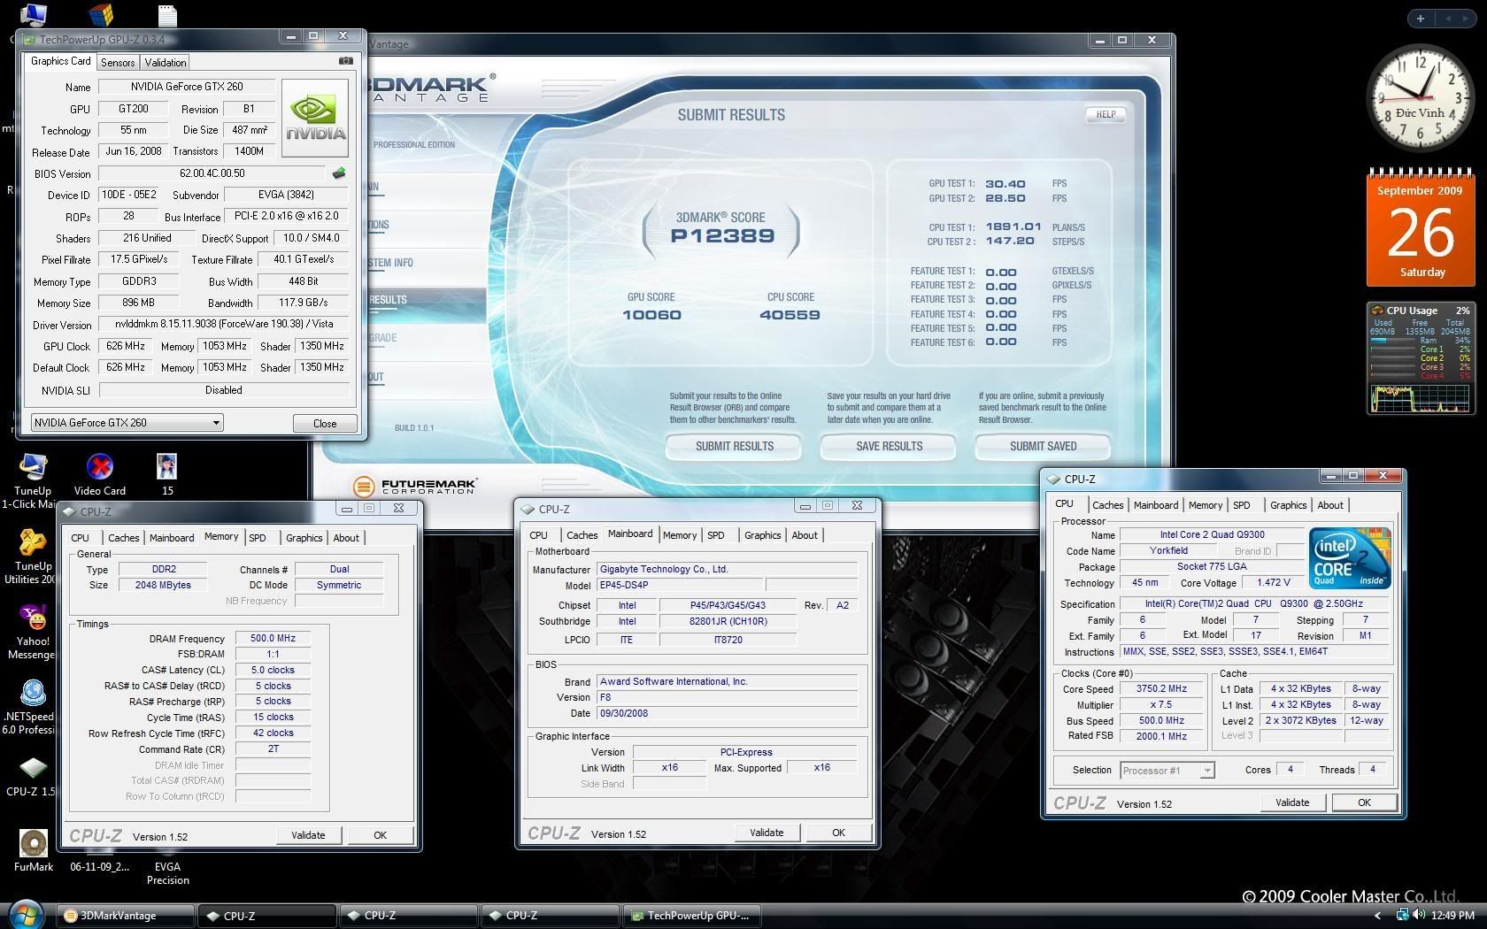Open the SPD tab in the CPU-Z Mainboard window
Image resolution: width=1487 pixels, height=929 pixels.
pyautogui.click(x=716, y=535)
